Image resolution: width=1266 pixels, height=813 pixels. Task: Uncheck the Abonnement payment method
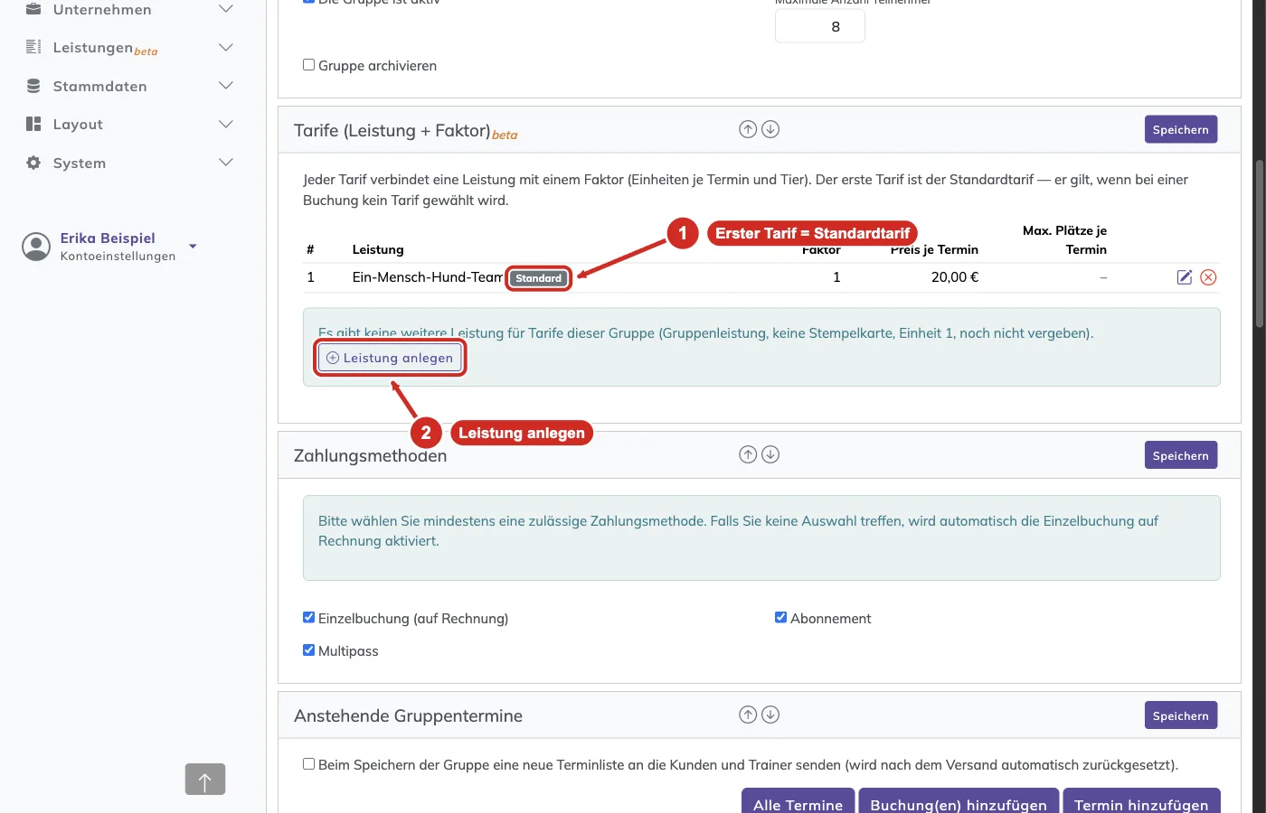[781, 618]
